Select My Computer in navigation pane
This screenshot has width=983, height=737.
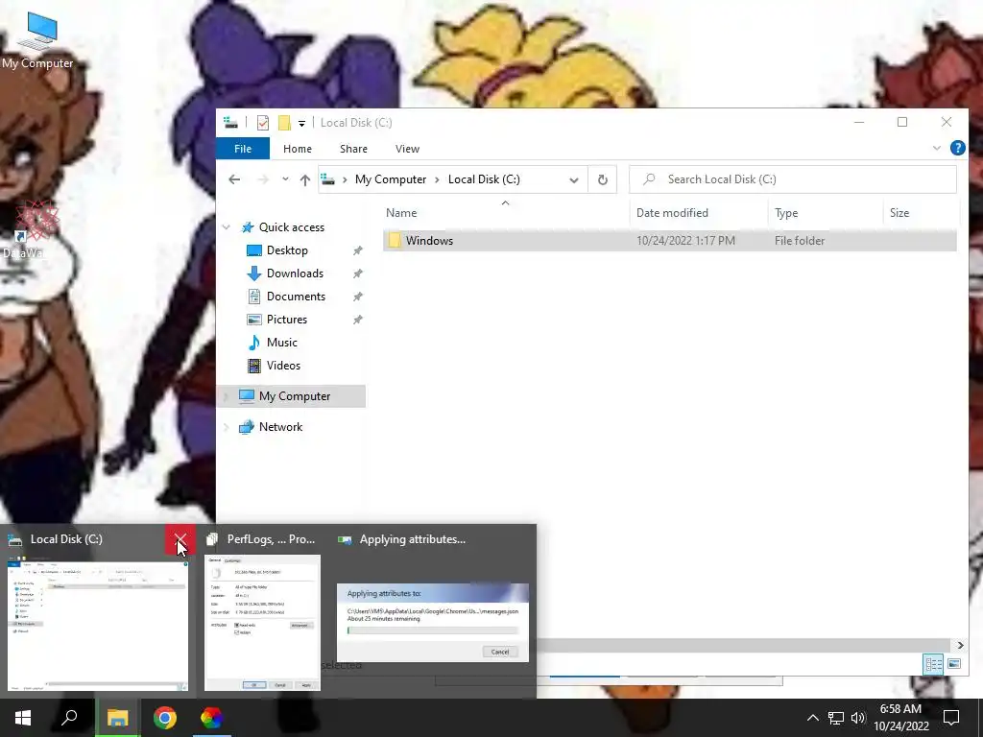click(294, 396)
